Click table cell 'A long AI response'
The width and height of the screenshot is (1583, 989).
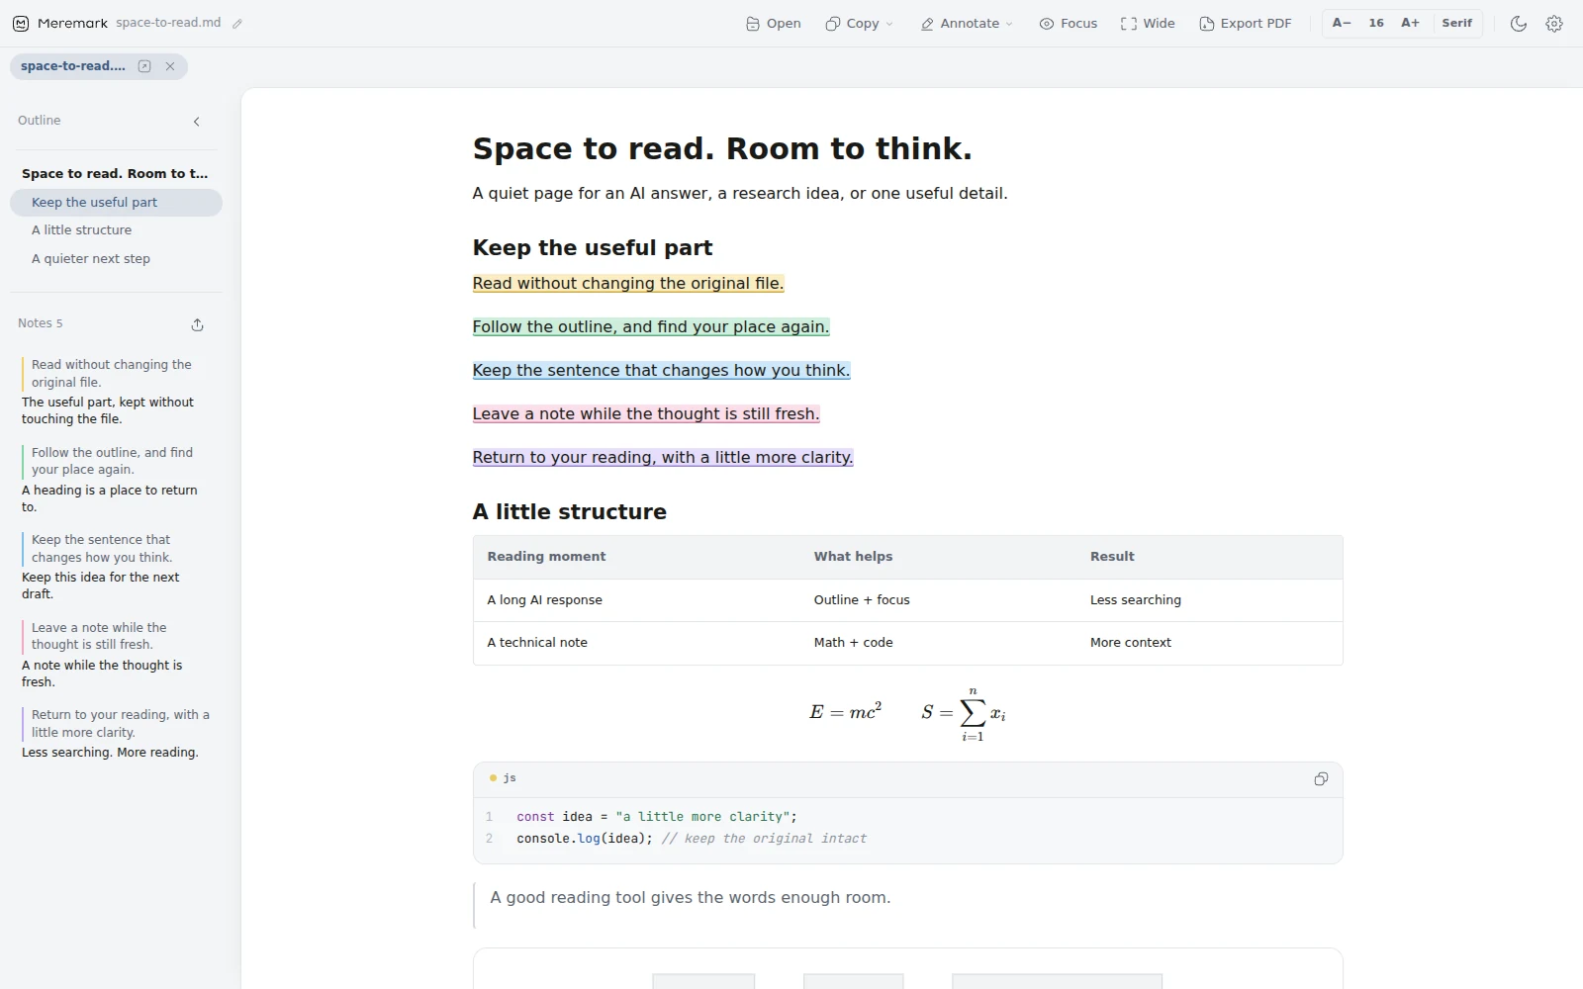click(x=544, y=600)
